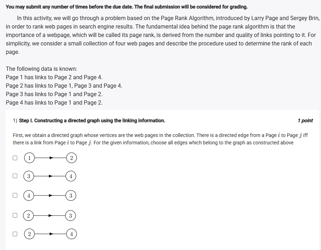This screenshot has height=250, width=321.
Task: Check the edge 1 to 2 checkbox
Action: (15, 158)
